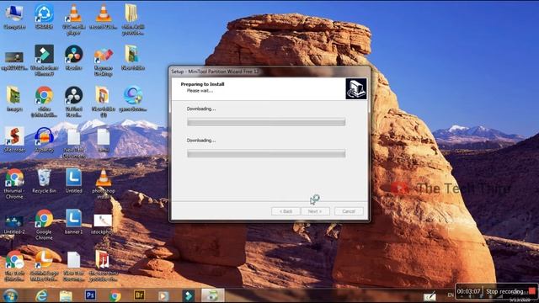Screen dimensions: 539x303
Task: Select the Untitled-2 image file
Action: coord(14,225)
